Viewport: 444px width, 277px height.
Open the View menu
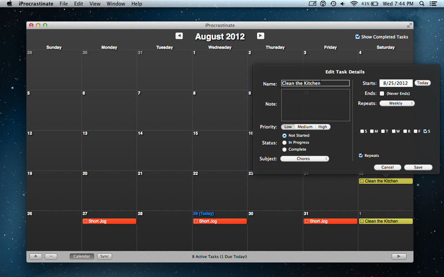tap(95, 4)
